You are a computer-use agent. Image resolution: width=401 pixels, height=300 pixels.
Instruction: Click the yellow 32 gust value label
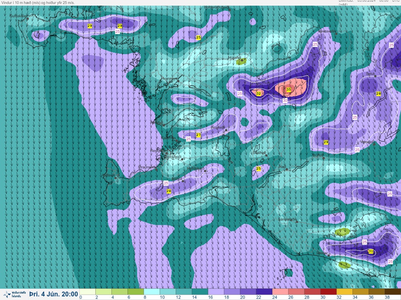(259, 93)
